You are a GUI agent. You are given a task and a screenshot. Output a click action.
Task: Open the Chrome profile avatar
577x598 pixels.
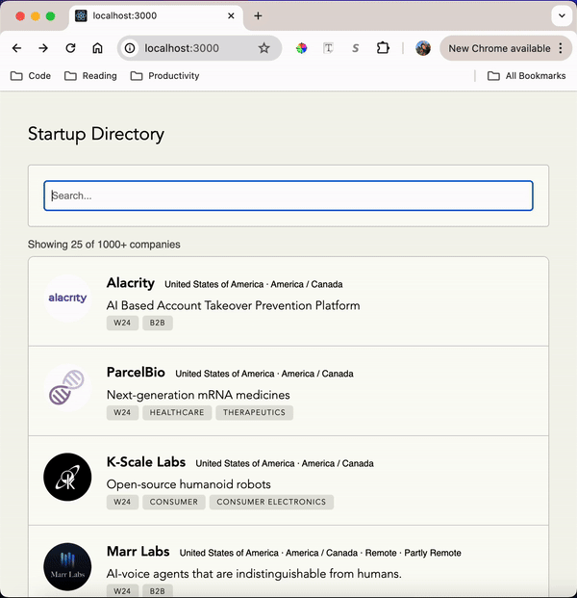coord(423,48)
